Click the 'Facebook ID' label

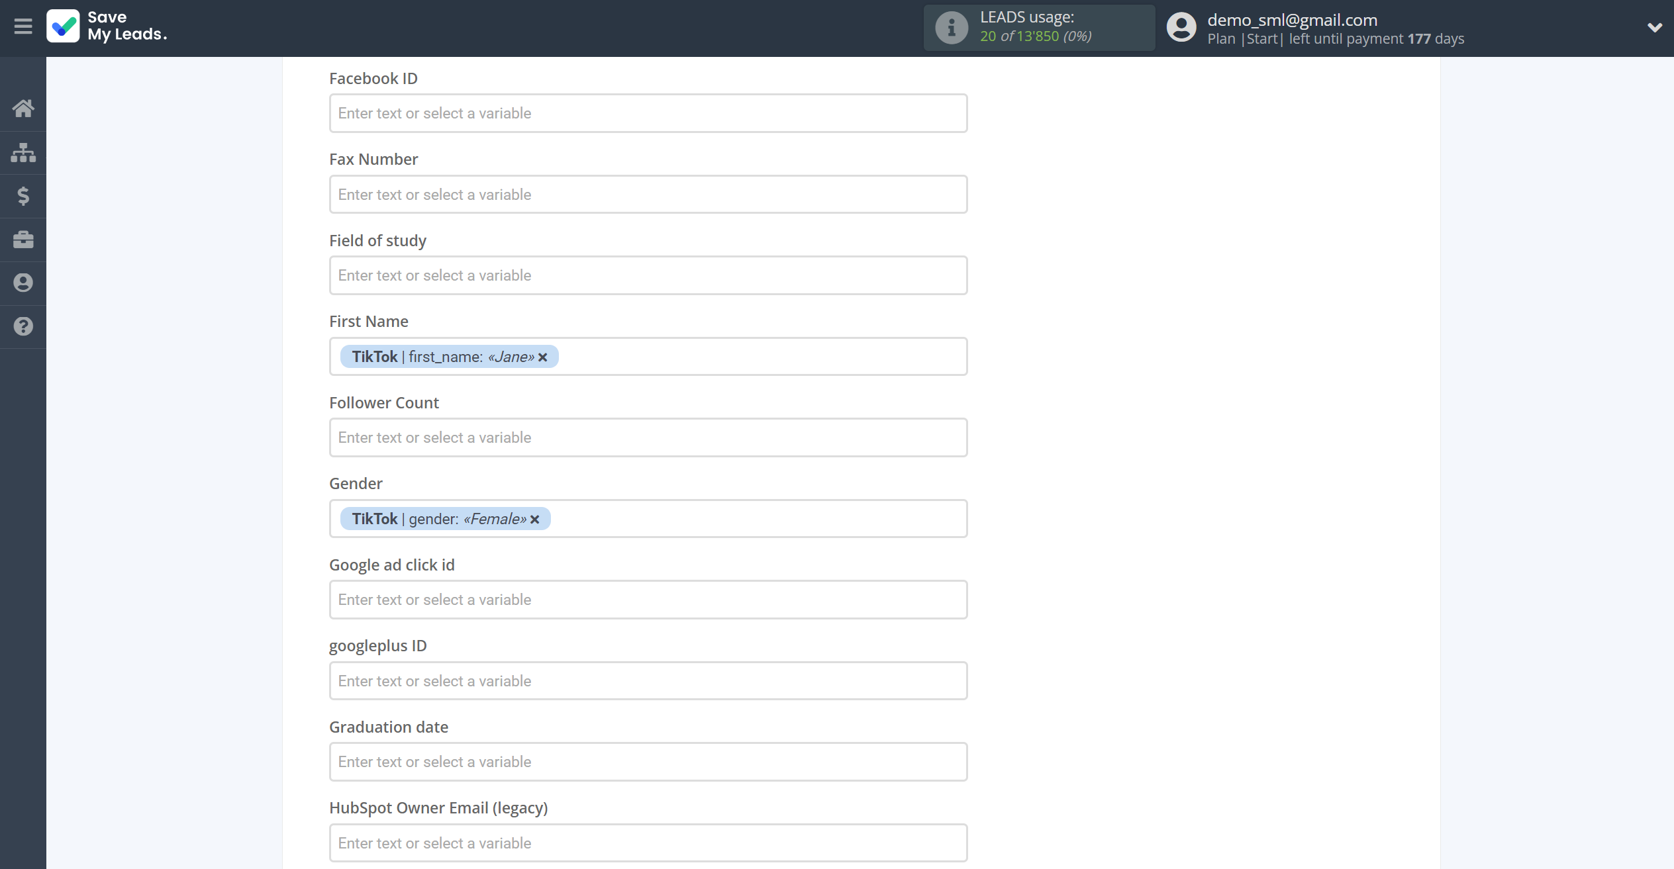[373, 79]
